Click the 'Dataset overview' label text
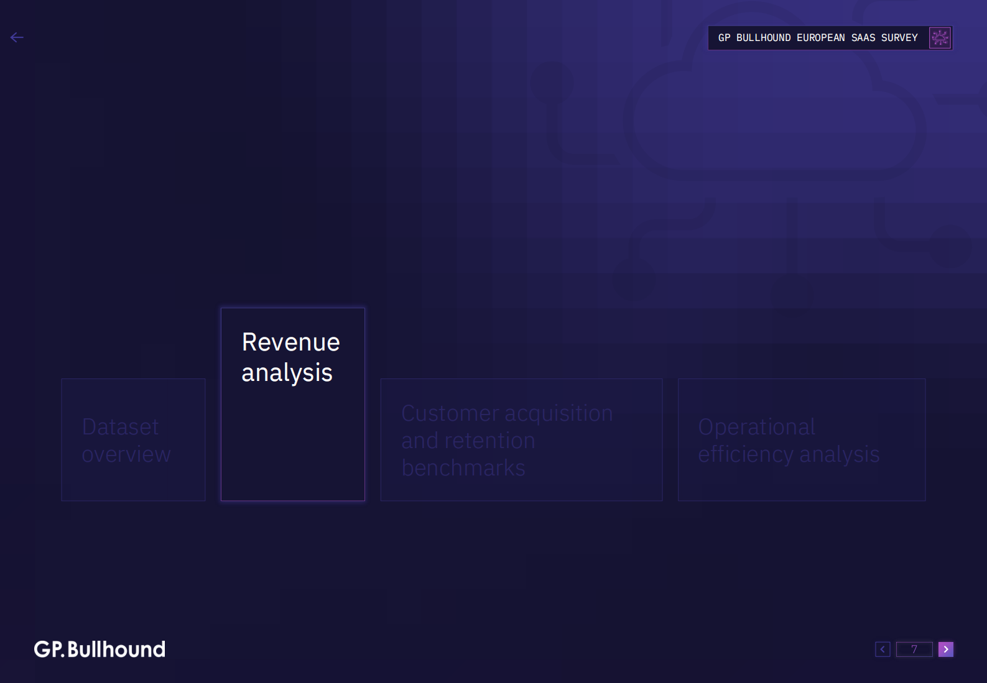 (x=126, y=441)
